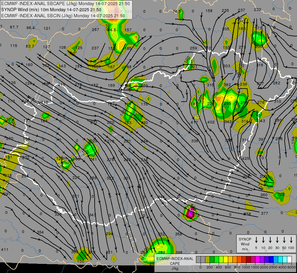Select the olive 0-200 CAPE legend swatch
The height and width of the screenshot is (273, 297).
208,259
